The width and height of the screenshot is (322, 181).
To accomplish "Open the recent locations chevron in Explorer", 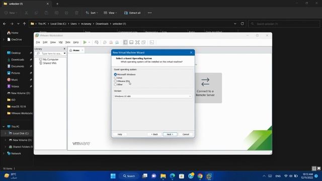I will (18, 24).
